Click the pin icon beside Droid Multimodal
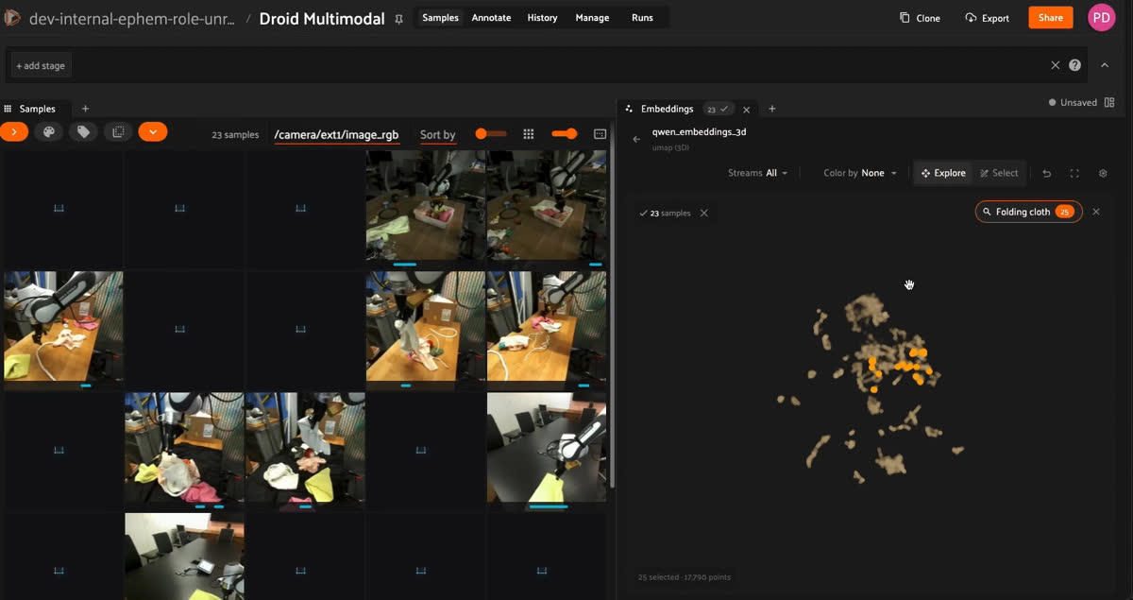The image size is (1133, 600). [398, 19]
